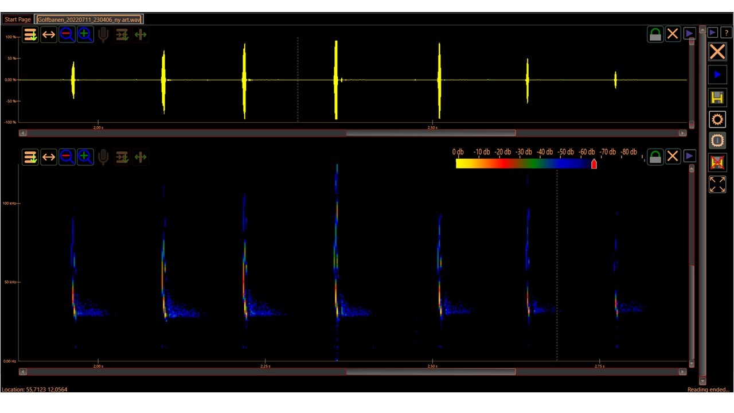Switch to the Start Page tab

[x=18, y=20]
